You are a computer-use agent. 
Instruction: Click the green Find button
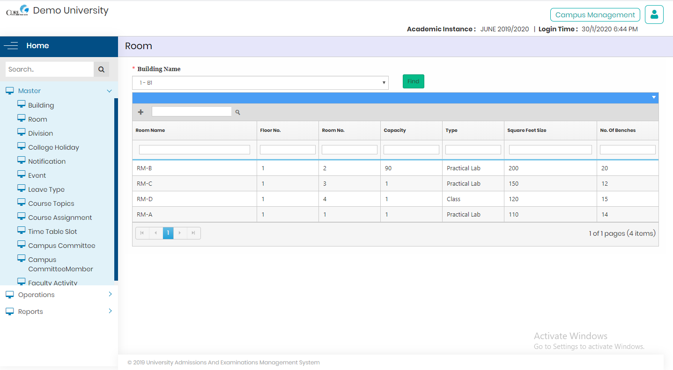[x=413, y=81]
